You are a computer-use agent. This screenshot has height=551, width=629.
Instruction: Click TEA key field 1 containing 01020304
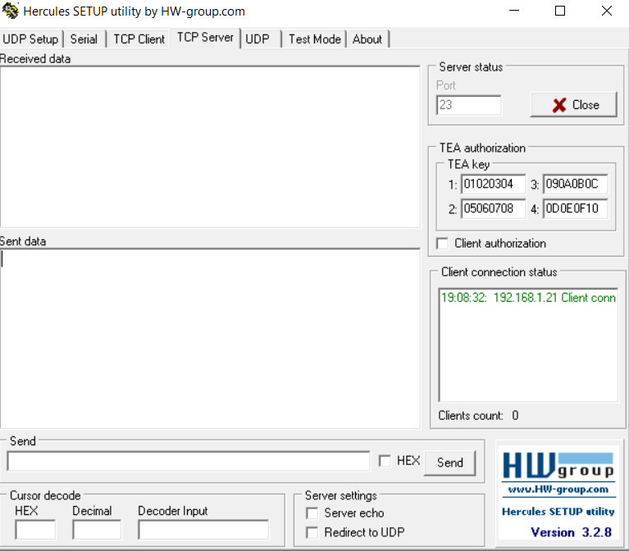[x=492, y=184]
